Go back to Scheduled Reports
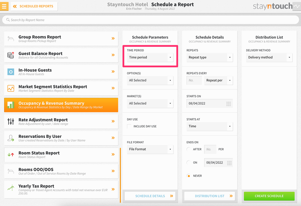The width and height of the screenshot is (301, 206). tap(34, 6)
